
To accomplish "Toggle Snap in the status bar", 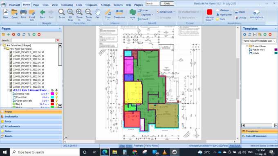I will pos(122,146).
